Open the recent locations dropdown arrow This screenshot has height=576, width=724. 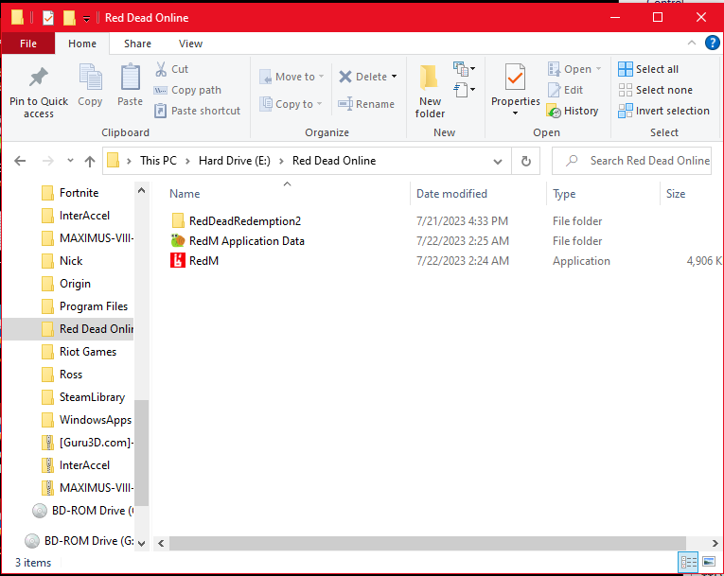[x=70, y=161]
